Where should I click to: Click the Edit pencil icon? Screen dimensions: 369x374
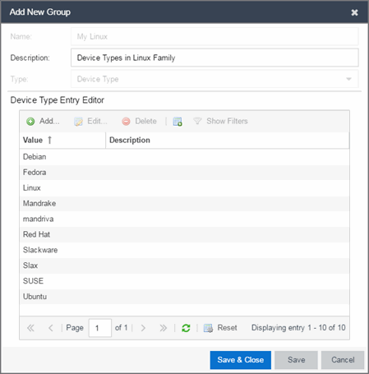click(x=78, y=122)
